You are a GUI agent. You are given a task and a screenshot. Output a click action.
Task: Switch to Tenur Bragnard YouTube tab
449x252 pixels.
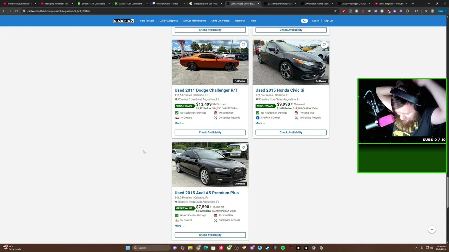pyautogui.click(x=391, y=3)
